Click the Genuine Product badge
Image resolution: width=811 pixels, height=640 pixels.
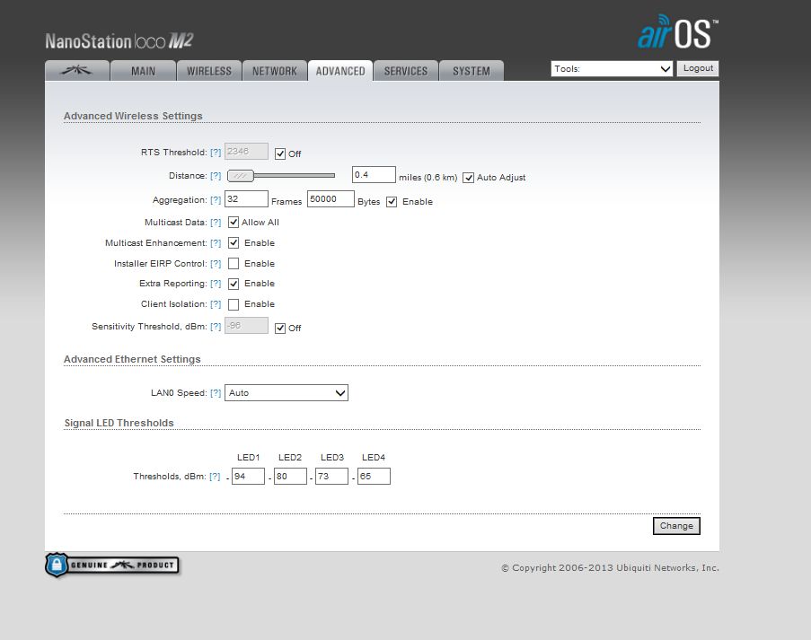pos(112,565)
